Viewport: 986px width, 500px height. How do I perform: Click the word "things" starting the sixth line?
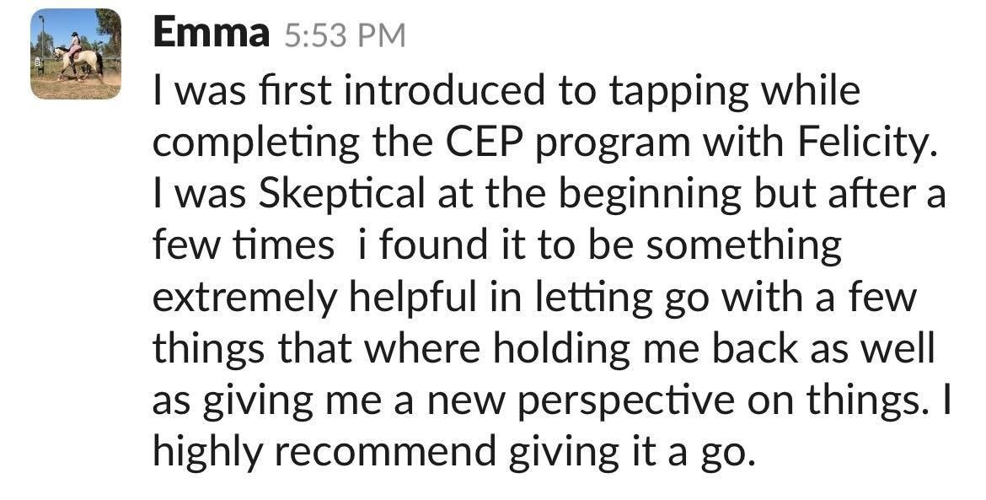209,348
